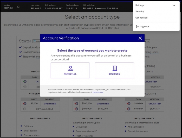Click the Sign Out arrow icon
182x138 pixels.
[137, 27]
